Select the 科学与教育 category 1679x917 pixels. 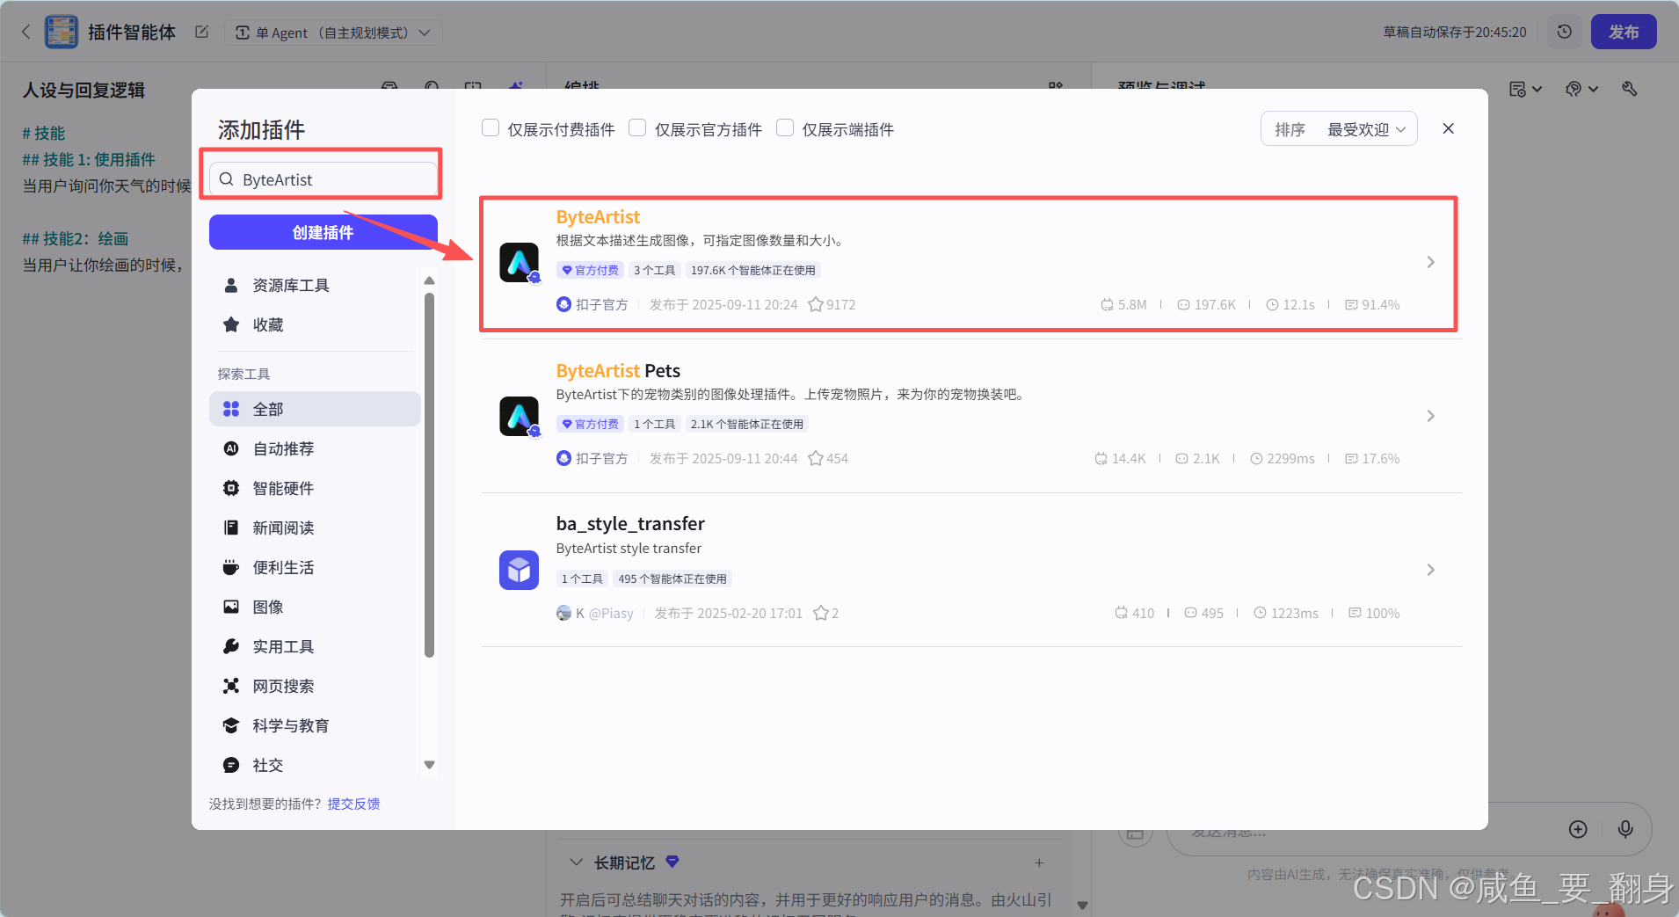[x=315, y=725]
